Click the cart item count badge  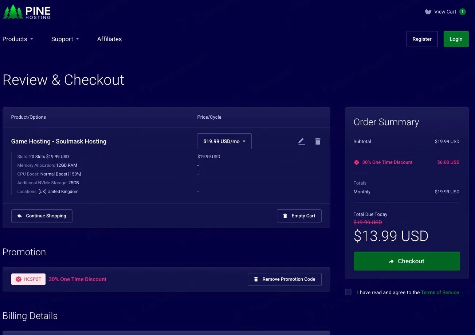pyautogui.click(x=462, y=12)
